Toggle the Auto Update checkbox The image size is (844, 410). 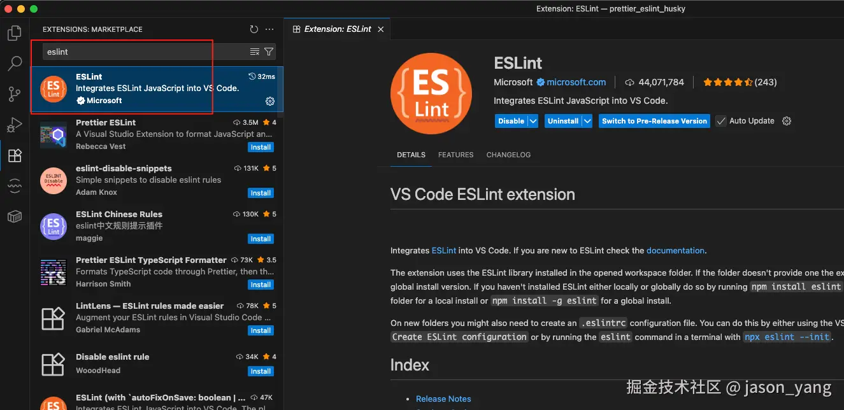[721, 121]
